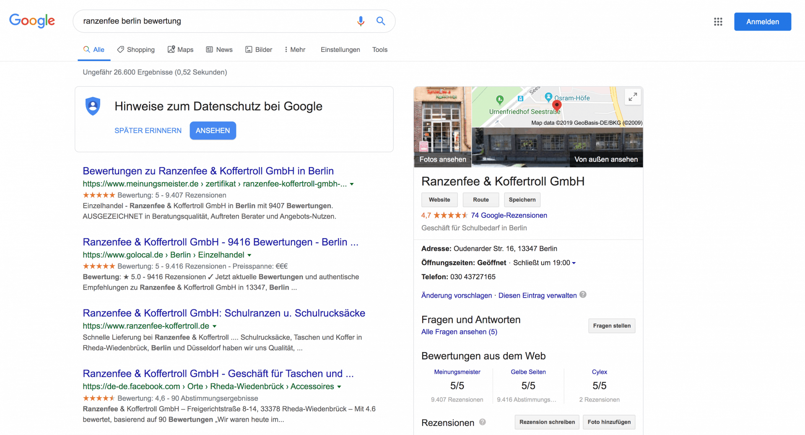Viewport: 805px width, 435px height.
Task: Switch to the Bilder tab
Action: point(259,49)
